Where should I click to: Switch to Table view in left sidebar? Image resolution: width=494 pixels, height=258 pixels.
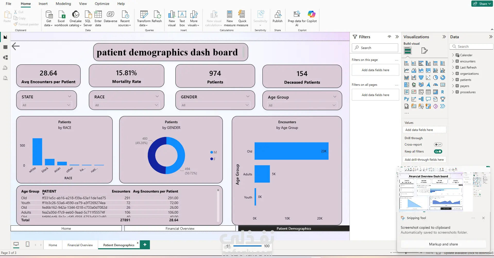click(x=5, y=47)
